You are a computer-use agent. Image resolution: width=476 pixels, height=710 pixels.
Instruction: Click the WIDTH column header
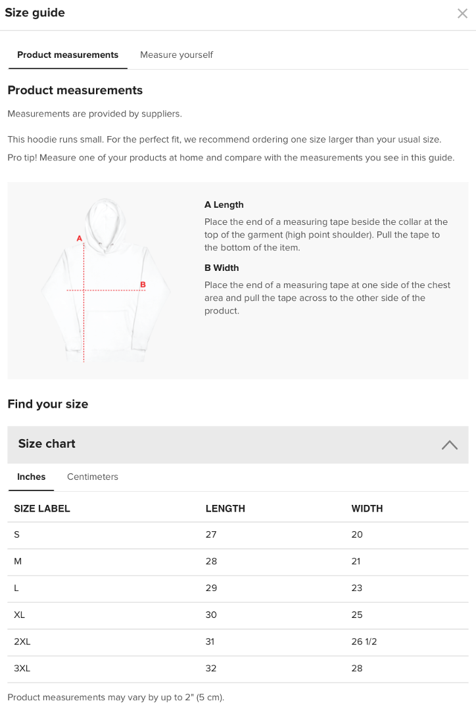point(367,508)
